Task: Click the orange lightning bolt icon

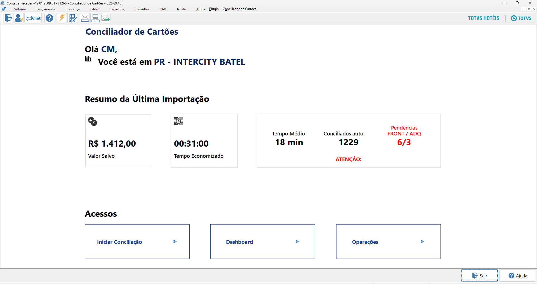Action: tap(62, 18)
